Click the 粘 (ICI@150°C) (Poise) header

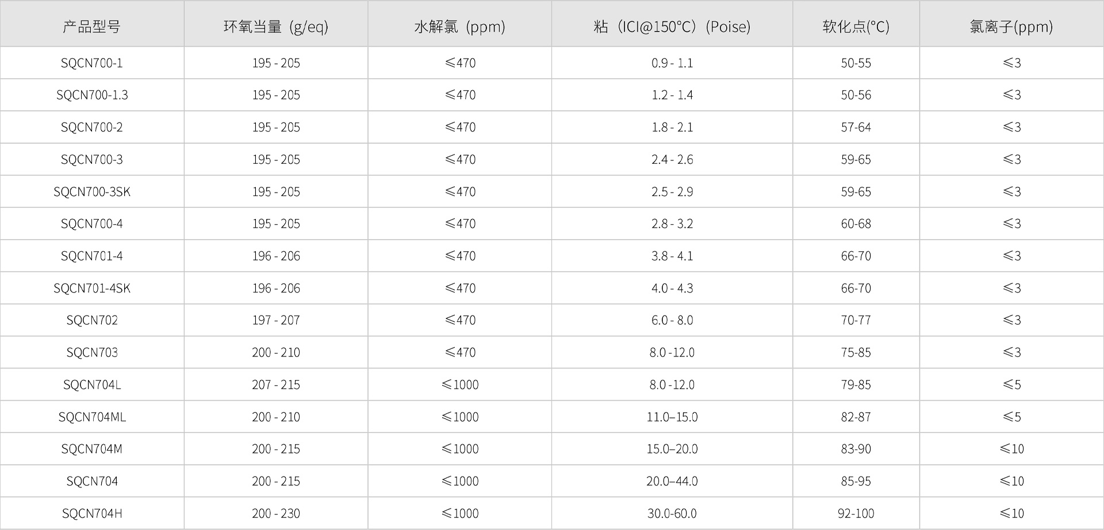672,26
